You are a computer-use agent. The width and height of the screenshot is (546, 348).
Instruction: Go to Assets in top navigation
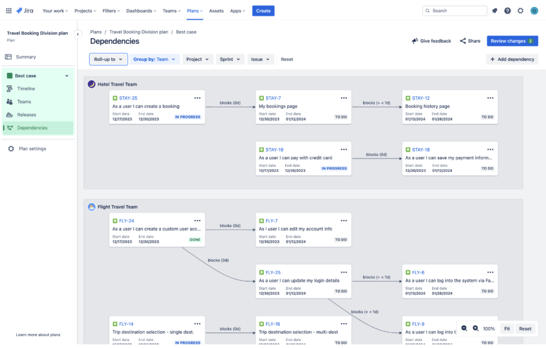point(216,11)
